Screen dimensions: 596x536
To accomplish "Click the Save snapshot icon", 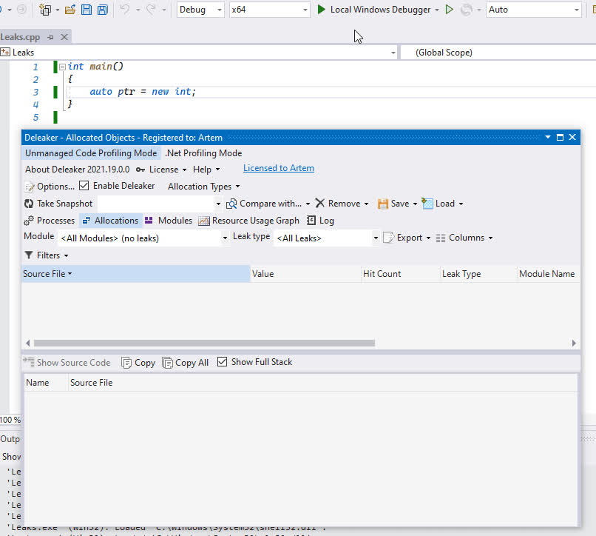I will pos(383,204).
